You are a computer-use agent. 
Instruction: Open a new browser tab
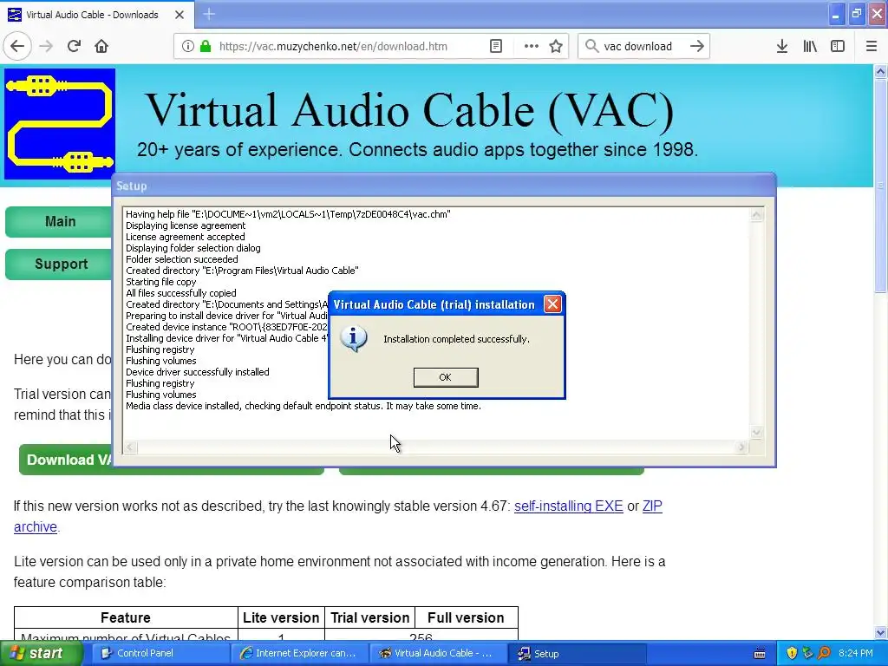tap(209, 14)
